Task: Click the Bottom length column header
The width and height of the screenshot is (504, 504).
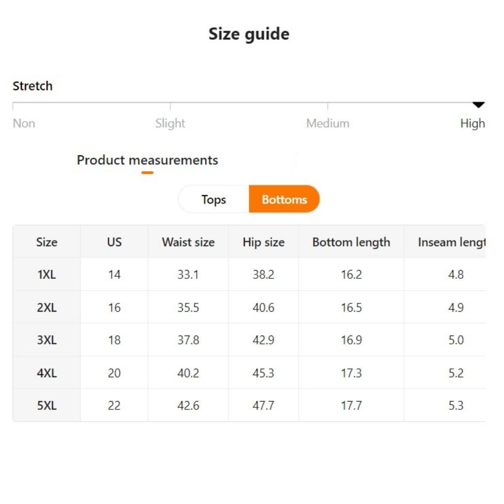Action: click(351, 242)
